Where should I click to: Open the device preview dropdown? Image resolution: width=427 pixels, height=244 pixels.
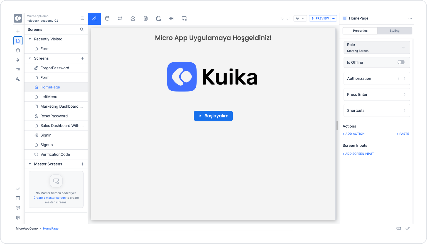[x=300, y=18]
